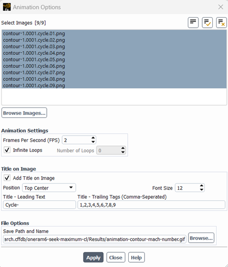The width and height of the screenshot is (228, 267).
Task: Uncheck Add Title on Image
Action: pos(7,178)
